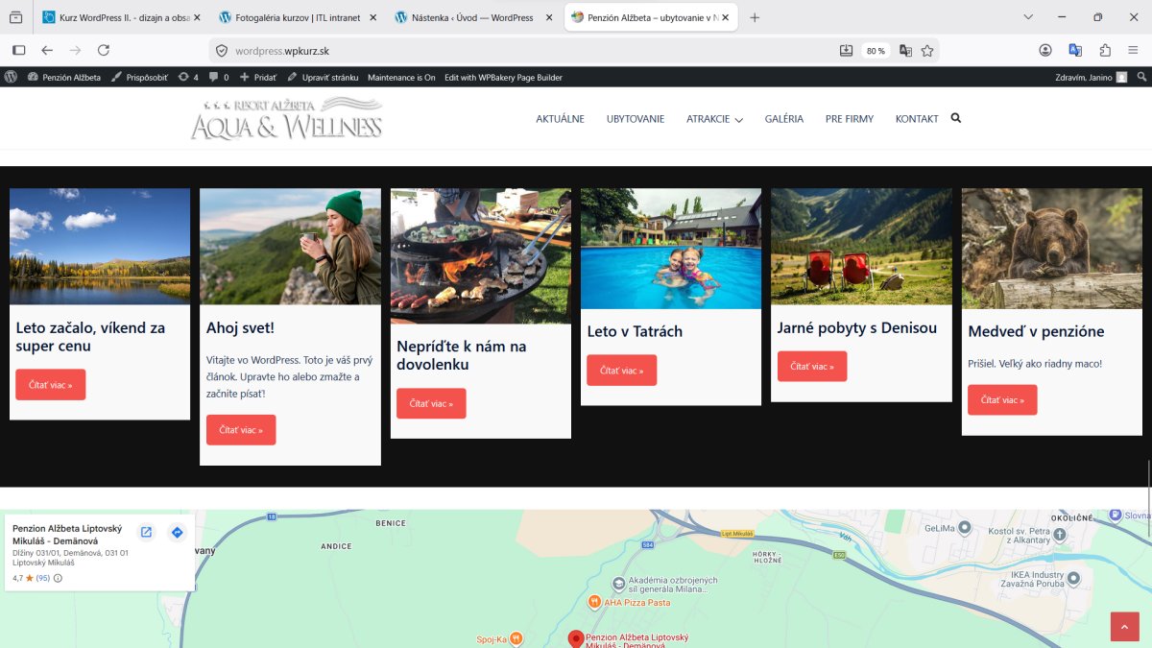Open the KONTAKT menu item
1152x648 pixels.
point(917,119)
